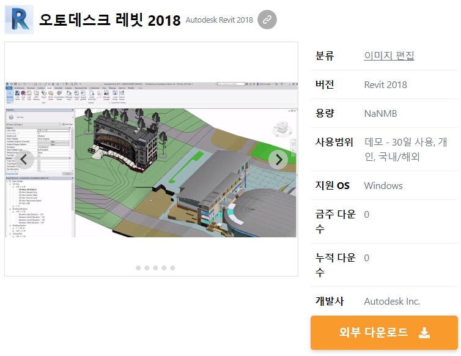The image size is (461, 356).
Task: Click the 버전 label
Action: (325, 85)
